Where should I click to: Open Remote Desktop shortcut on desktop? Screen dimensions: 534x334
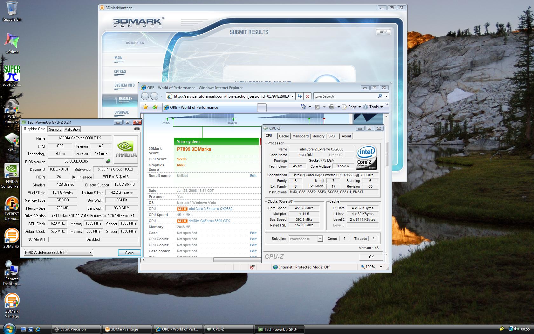point(12,273)
